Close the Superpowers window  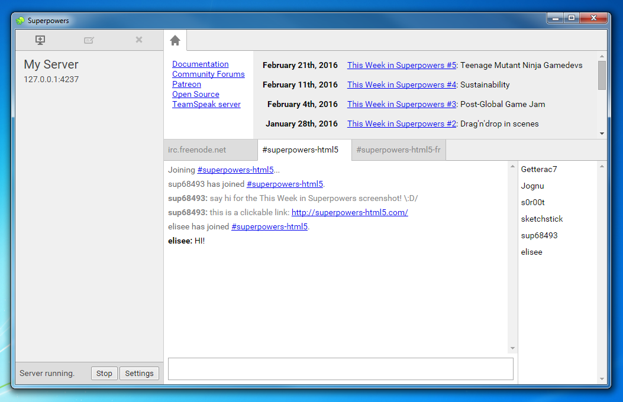coord(593,18)
